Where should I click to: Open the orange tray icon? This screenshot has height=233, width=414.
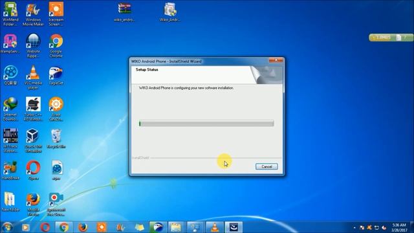point(369,228)
